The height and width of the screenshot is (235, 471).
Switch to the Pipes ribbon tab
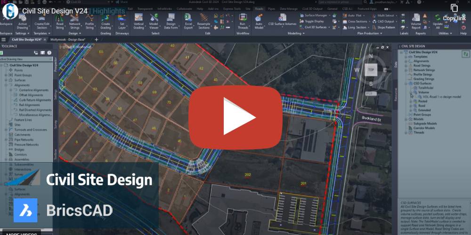tap(272, 8)
